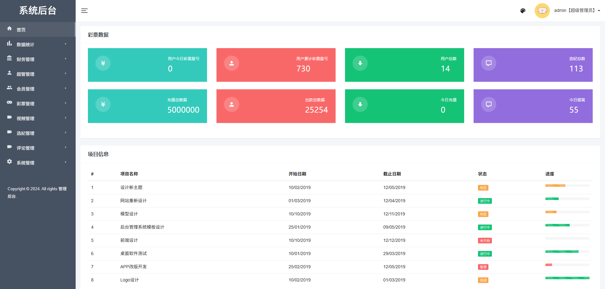Viewport: 605px width, 289px height.
Task: Click the 彩票管理 gamepad icon
Action: coord(9,103)
